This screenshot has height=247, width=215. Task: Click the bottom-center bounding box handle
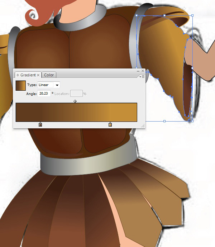(164, 121)
